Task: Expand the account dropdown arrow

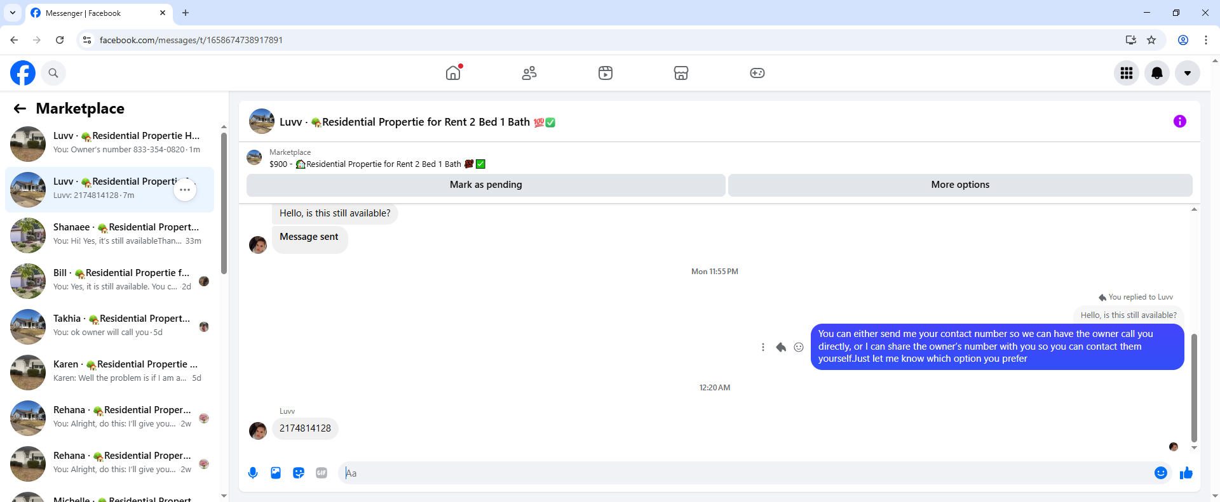Action: pos(1188,73)
